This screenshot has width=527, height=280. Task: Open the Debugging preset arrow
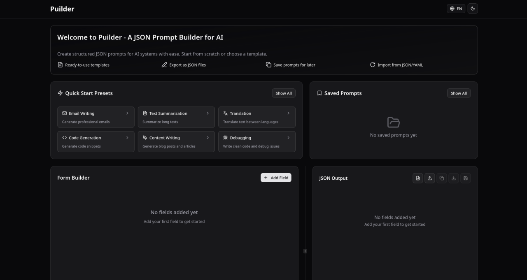pos(288,138)
